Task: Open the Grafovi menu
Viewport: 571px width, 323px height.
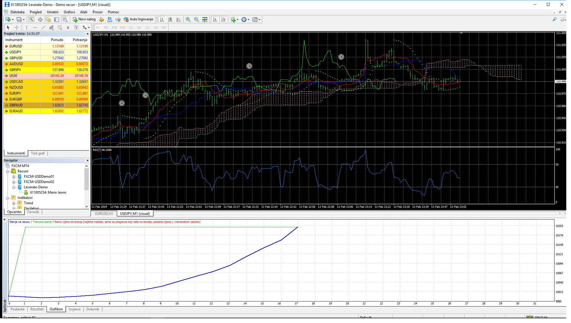Action: coord(69,12)
